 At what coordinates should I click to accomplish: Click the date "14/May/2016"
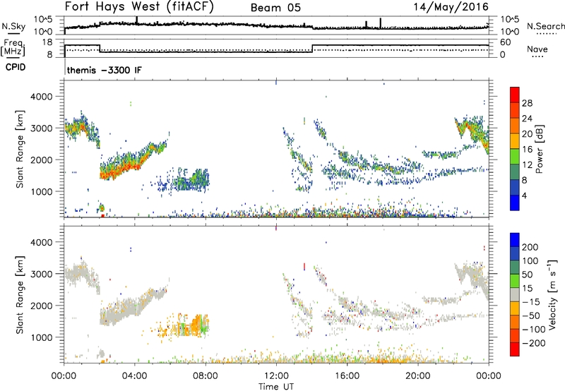[451, 7]
